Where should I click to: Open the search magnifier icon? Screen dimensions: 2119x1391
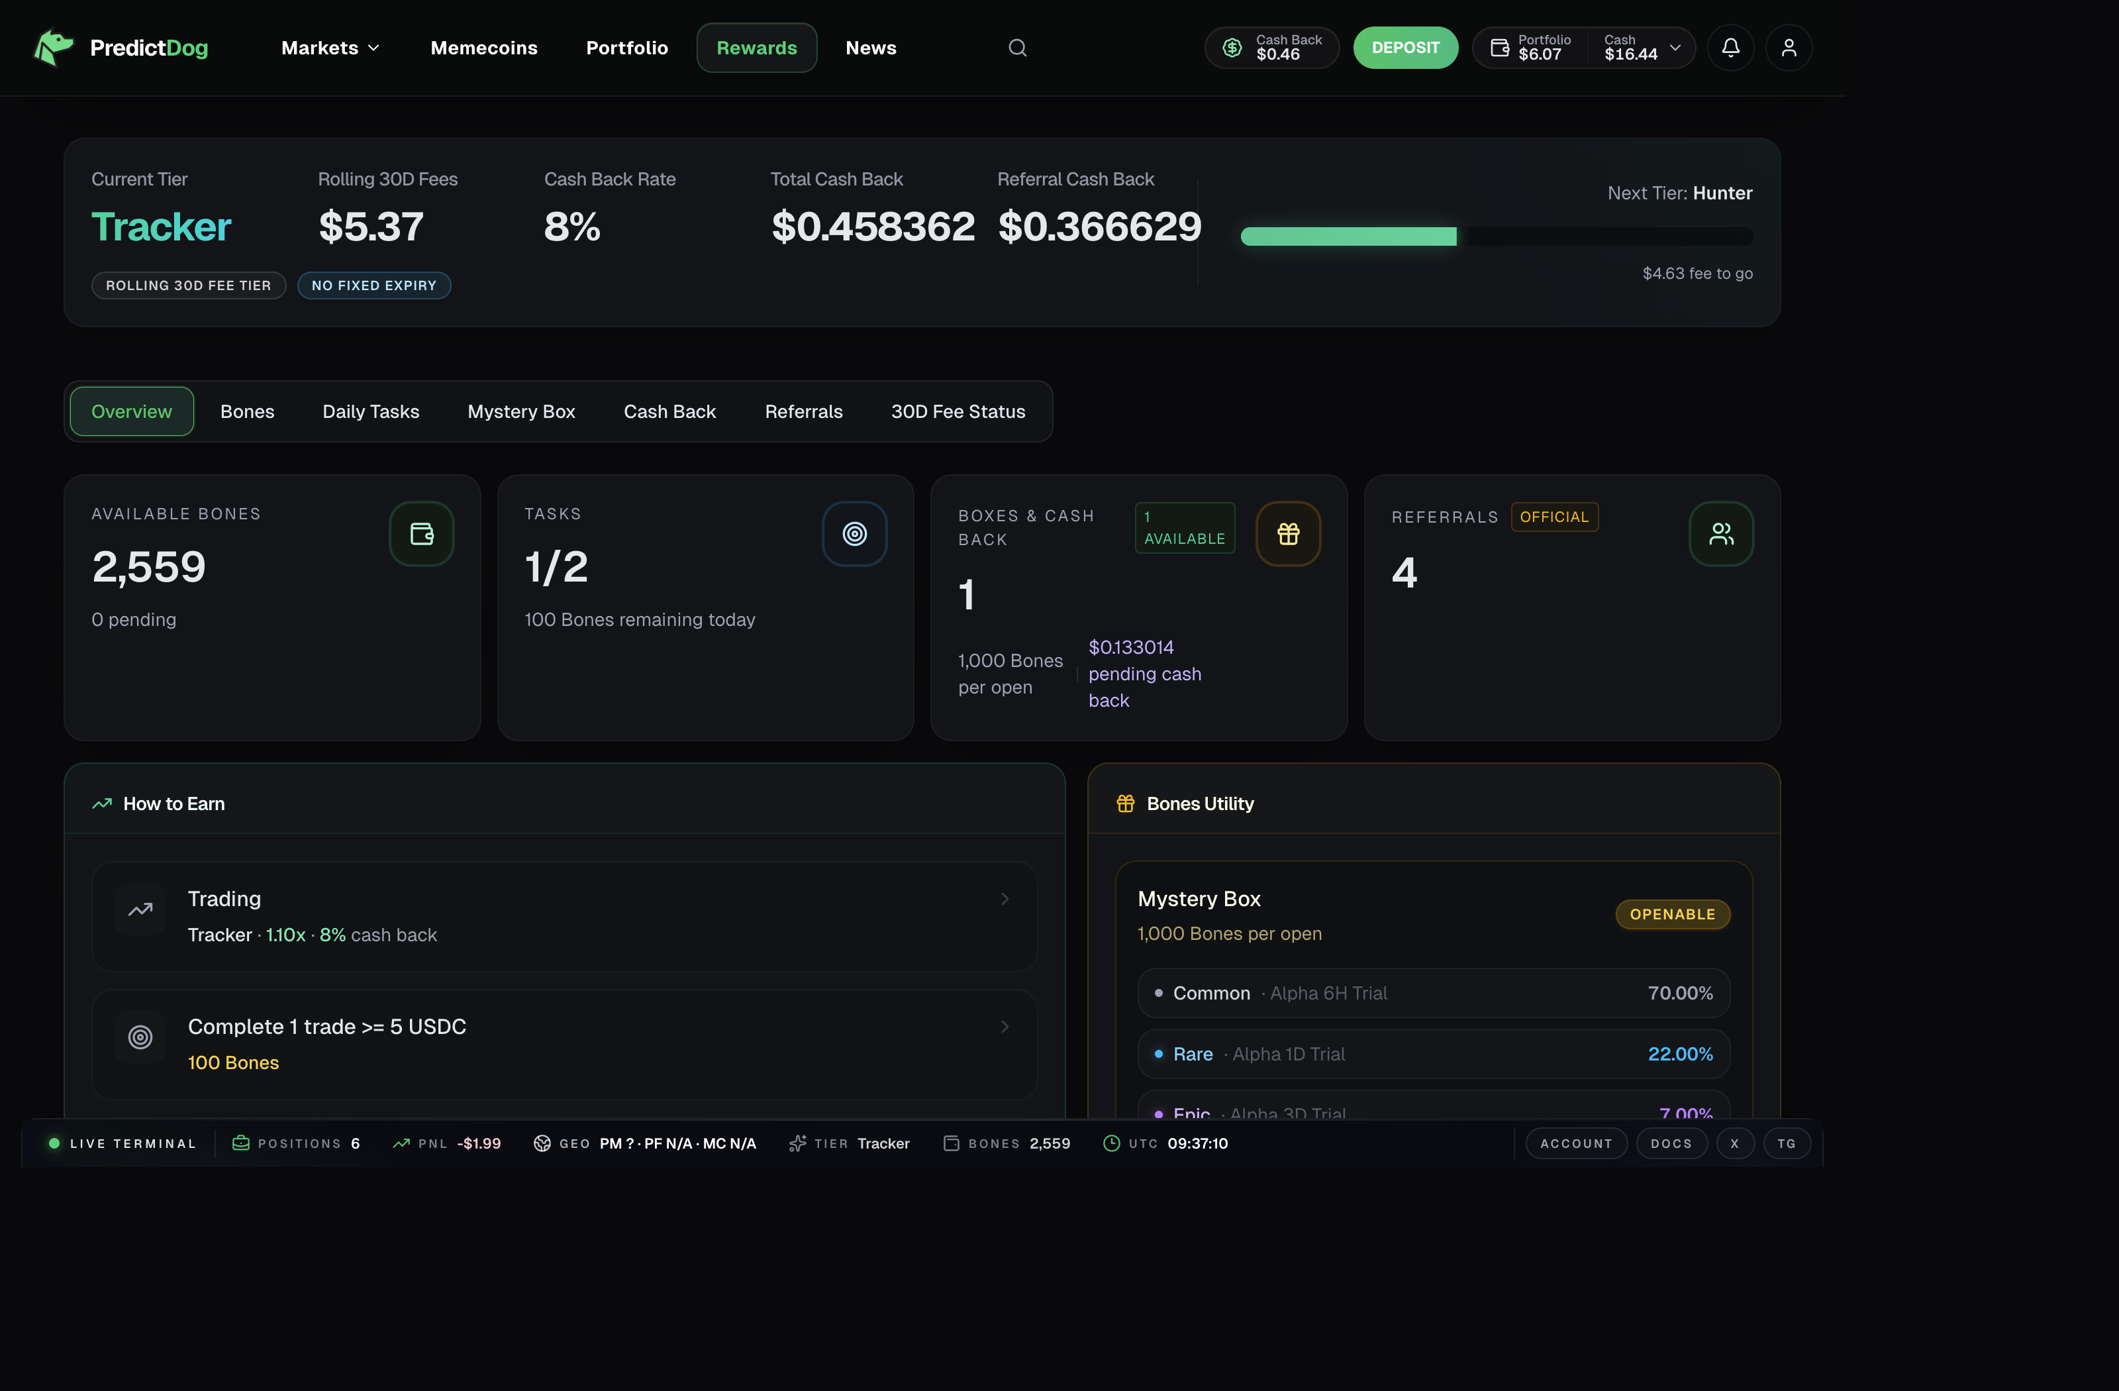pyautogui.click(x=1018, y=48)
